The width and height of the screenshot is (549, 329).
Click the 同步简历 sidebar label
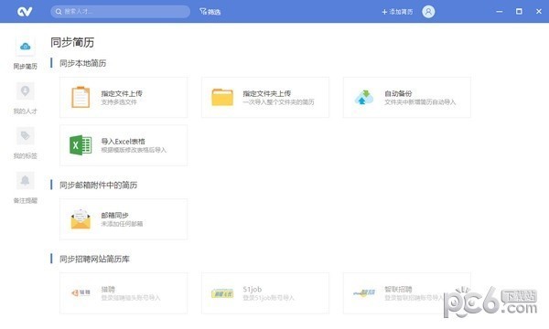click(26, 67)
